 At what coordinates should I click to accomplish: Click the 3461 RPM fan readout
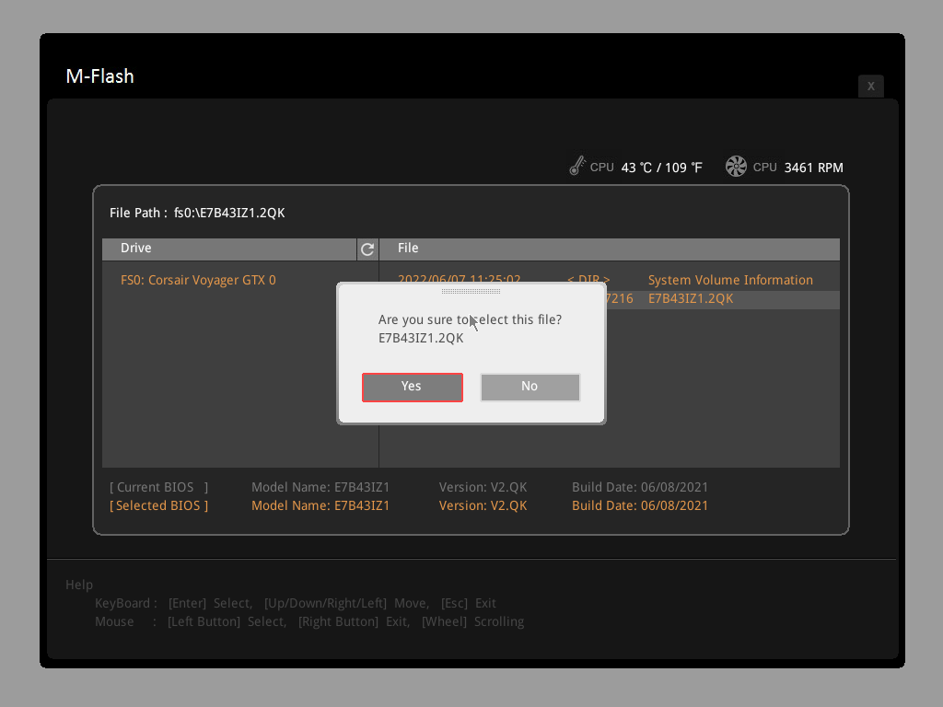(x=813, y=168)
